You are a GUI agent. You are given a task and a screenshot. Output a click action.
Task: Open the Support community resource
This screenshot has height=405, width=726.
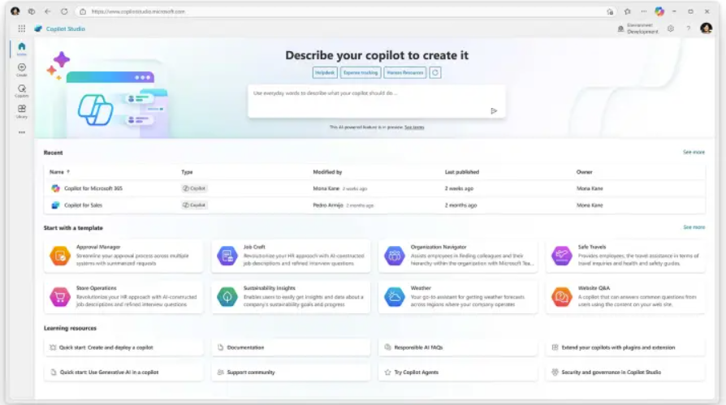tap(292, 373)
